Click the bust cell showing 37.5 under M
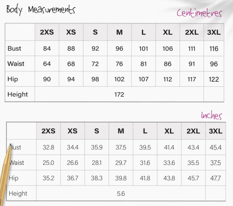 click(x=121, y=148)
